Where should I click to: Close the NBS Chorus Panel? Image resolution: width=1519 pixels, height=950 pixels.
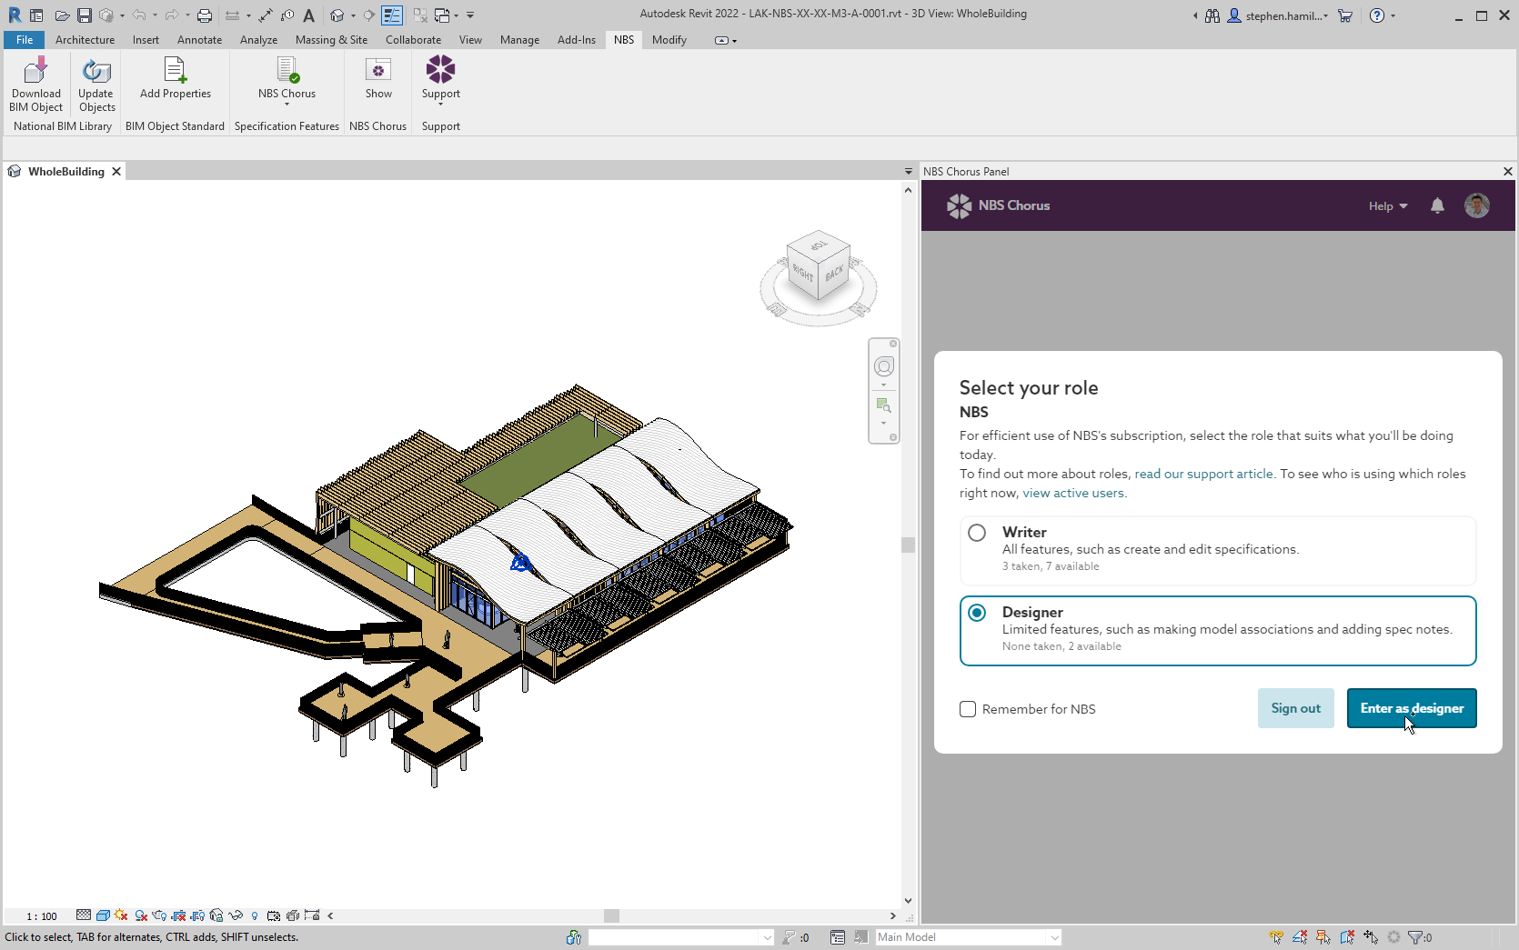coord(1507,172)
